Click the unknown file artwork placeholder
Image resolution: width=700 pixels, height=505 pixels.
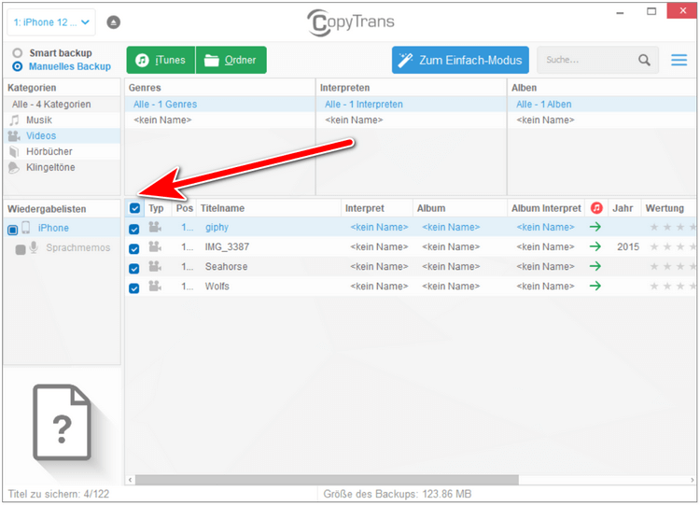click(x=62, y=423)
